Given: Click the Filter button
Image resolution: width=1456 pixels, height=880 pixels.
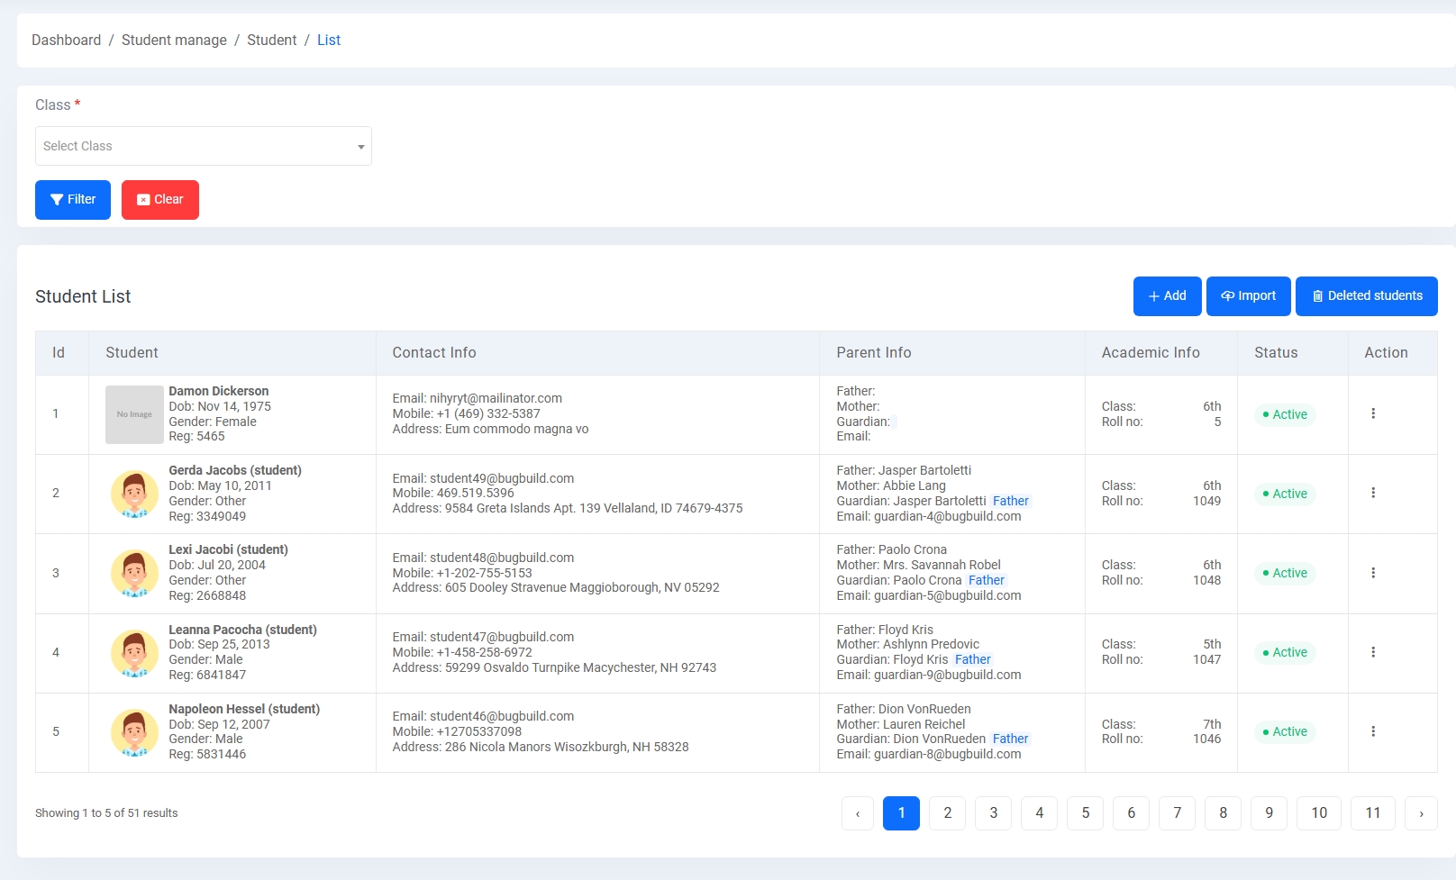Looking at the screenshot, I should [x=73, y=200].
